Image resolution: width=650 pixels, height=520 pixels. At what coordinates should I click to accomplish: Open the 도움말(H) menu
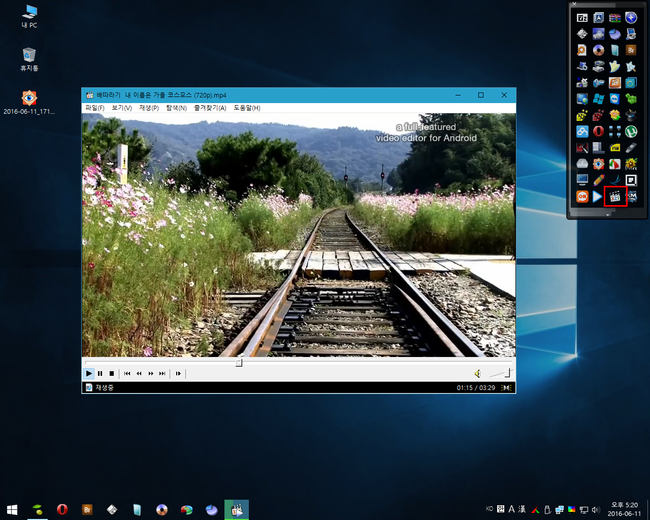tap(247, 108)
